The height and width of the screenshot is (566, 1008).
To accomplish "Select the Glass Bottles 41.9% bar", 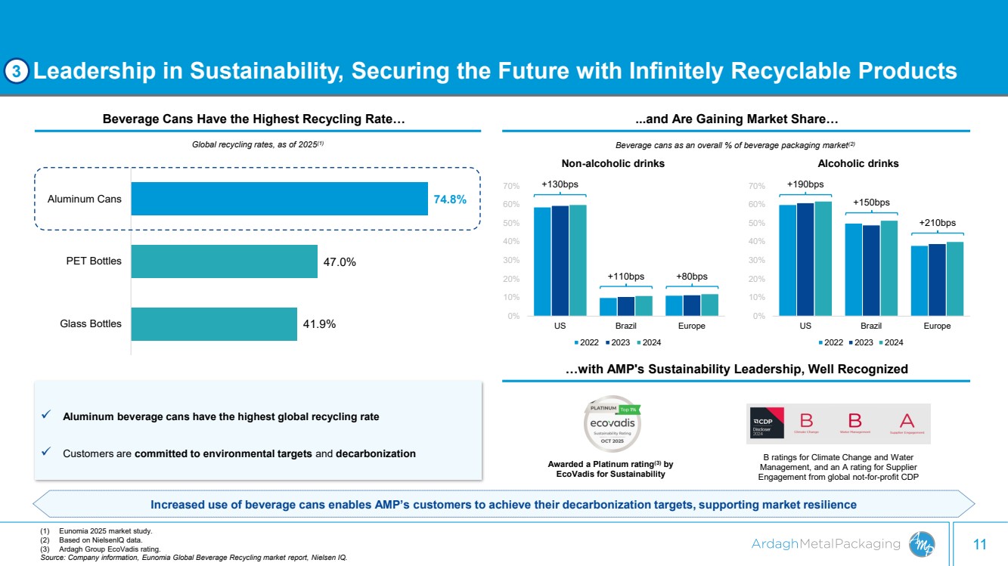I will pos(214,323).
